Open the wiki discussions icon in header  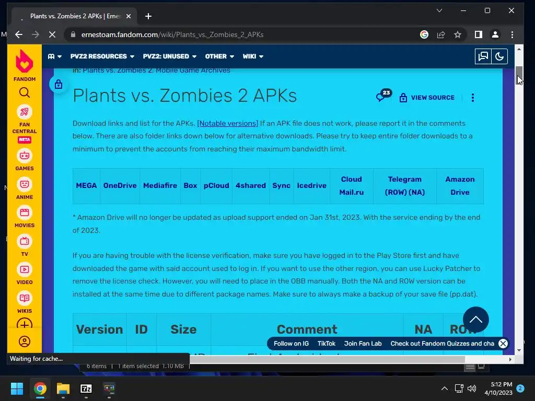point(483,56)
